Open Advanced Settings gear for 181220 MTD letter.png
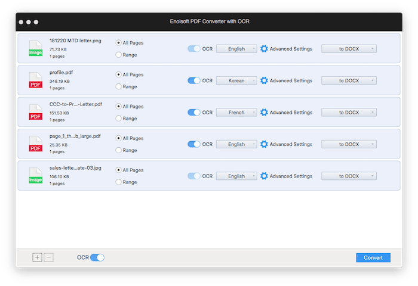 click(x=264, y=49)
